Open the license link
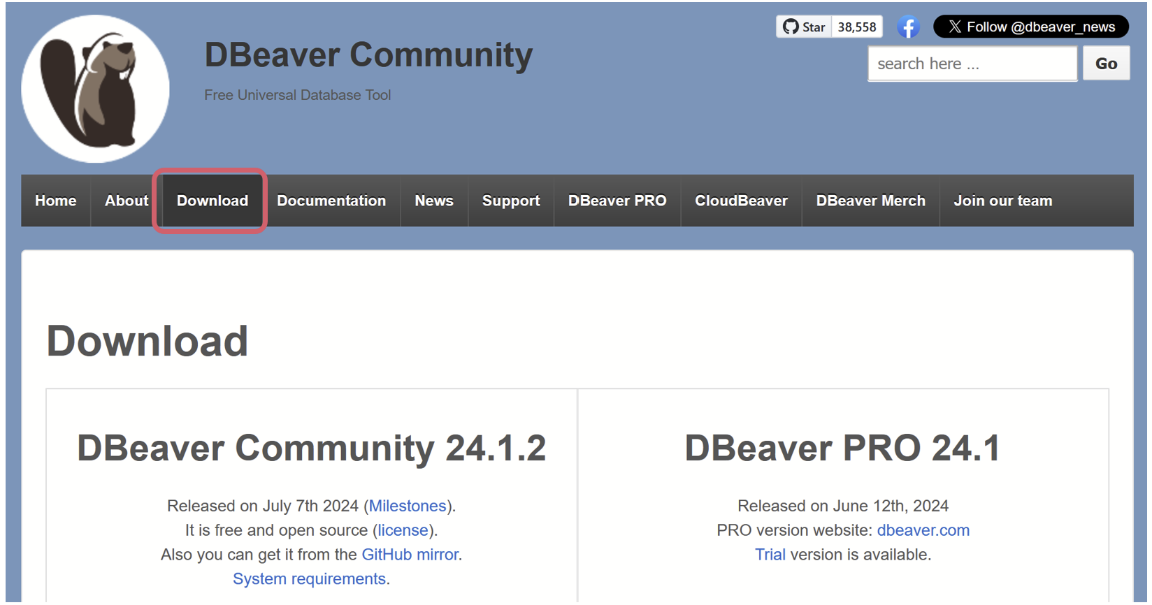Viewport: 1152px width, 605px height. pyautogui.click(x=403, y=530)
